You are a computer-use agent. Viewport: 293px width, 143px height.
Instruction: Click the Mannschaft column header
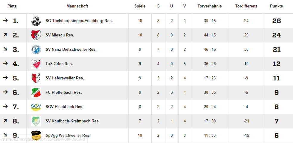tap(77, 6)
